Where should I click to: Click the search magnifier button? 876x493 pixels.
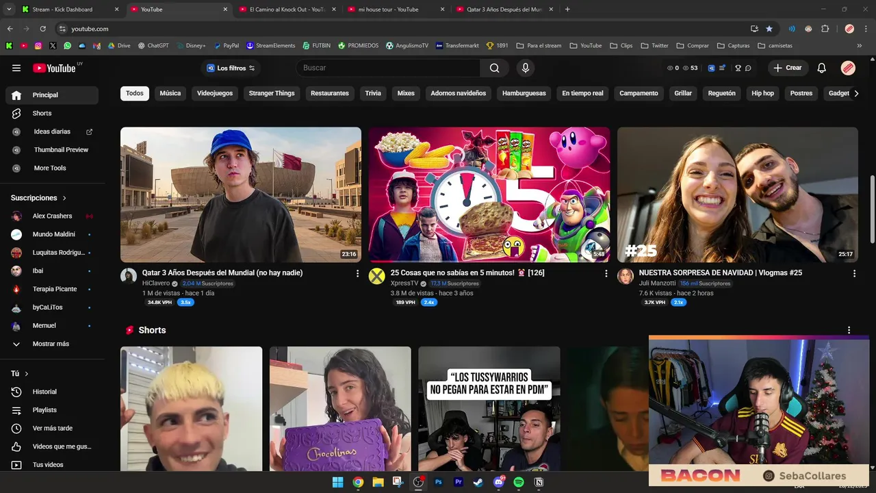[x=494, y=68]
